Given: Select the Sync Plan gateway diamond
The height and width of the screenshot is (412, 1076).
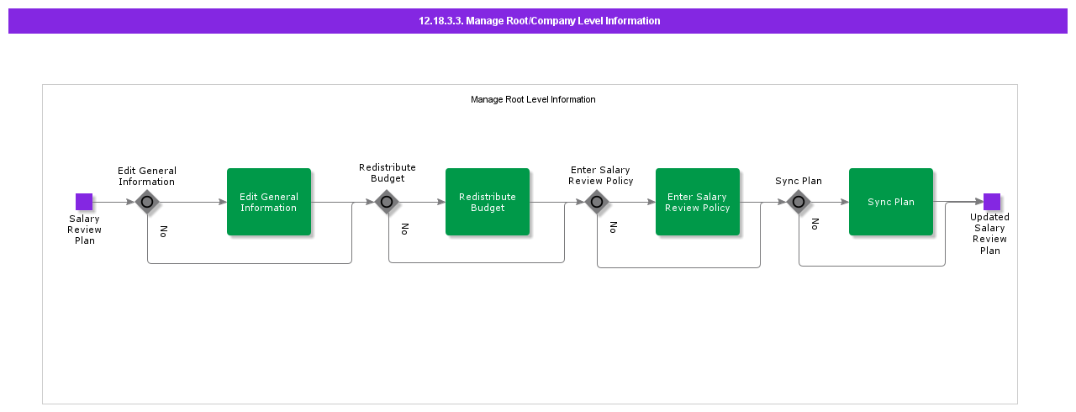Looking at the screenshot, I should pos(799,202).
